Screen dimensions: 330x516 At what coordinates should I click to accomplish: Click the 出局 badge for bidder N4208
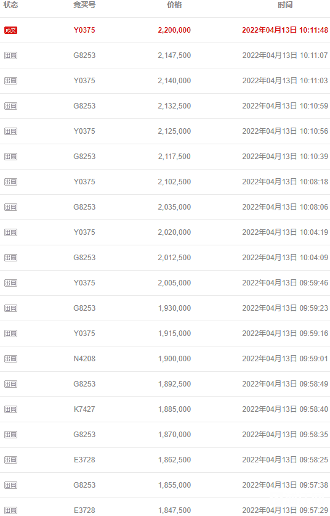tap(10, 359)
